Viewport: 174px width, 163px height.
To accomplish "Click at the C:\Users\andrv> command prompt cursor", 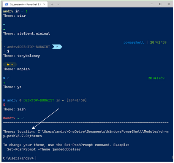I will pyautogui.click(x=36, y=158).
